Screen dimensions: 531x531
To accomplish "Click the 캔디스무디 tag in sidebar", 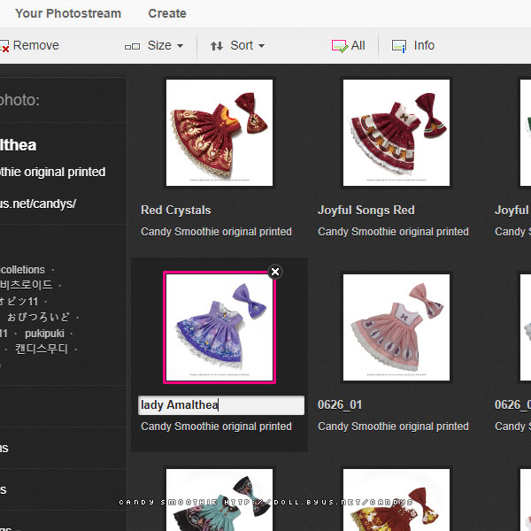I will [42, 350].
